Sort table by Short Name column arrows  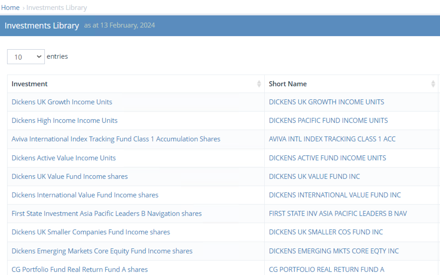[433, 84]
